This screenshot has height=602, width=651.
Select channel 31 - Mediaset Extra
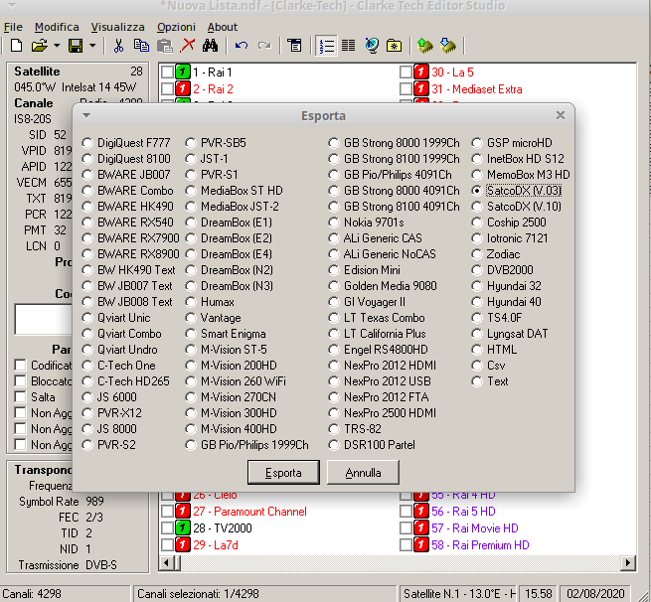coord(477,88)
